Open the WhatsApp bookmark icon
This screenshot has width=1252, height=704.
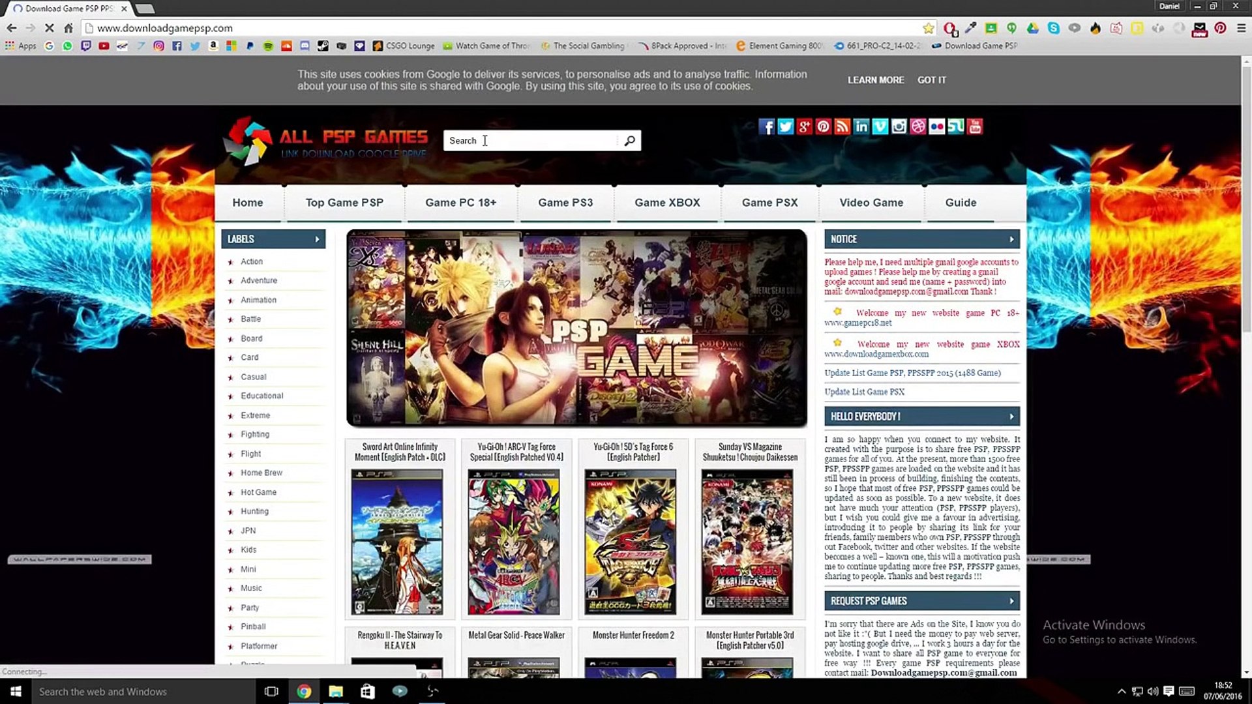point(67,46)
